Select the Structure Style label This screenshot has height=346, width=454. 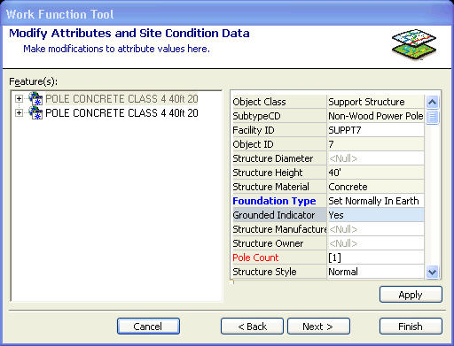click(279, 272)
